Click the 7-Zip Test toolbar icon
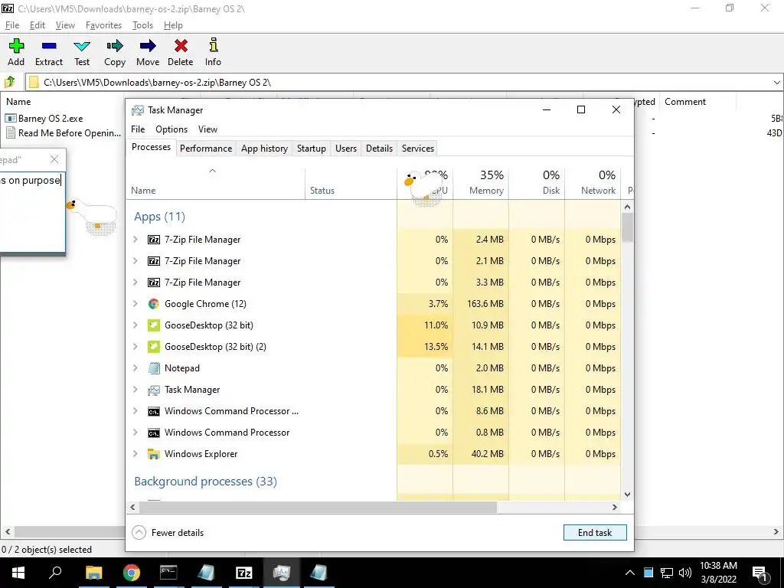This screenshot has height=588, width=784. click(82, 47)
